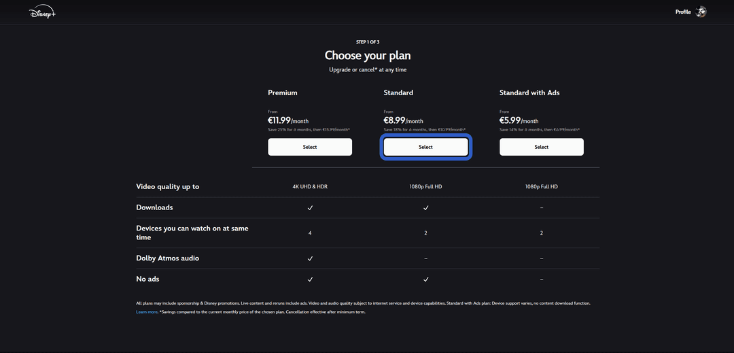This screenshot has width=734, height=353.
Task: Click the Premium plan heading
Action: pos(283,93)
